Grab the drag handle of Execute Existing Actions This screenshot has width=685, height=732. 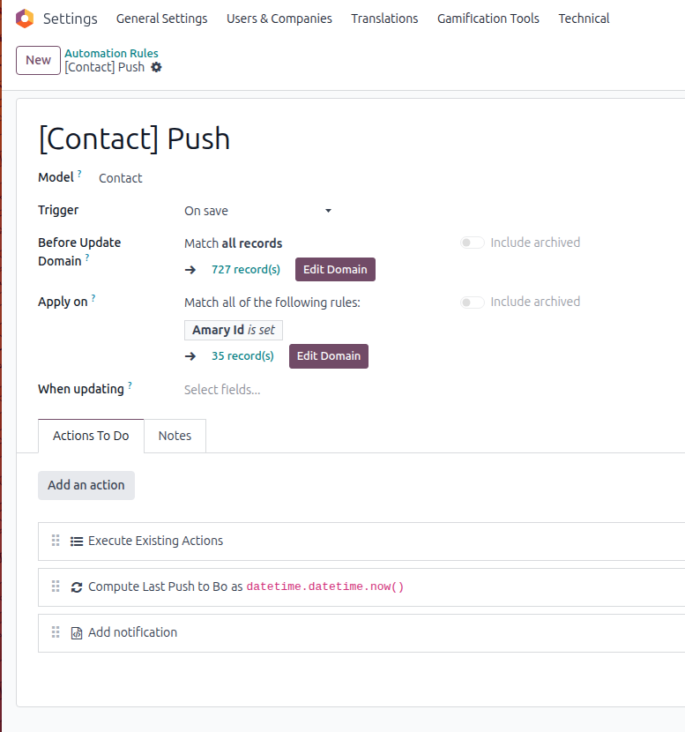coord(56,541)
